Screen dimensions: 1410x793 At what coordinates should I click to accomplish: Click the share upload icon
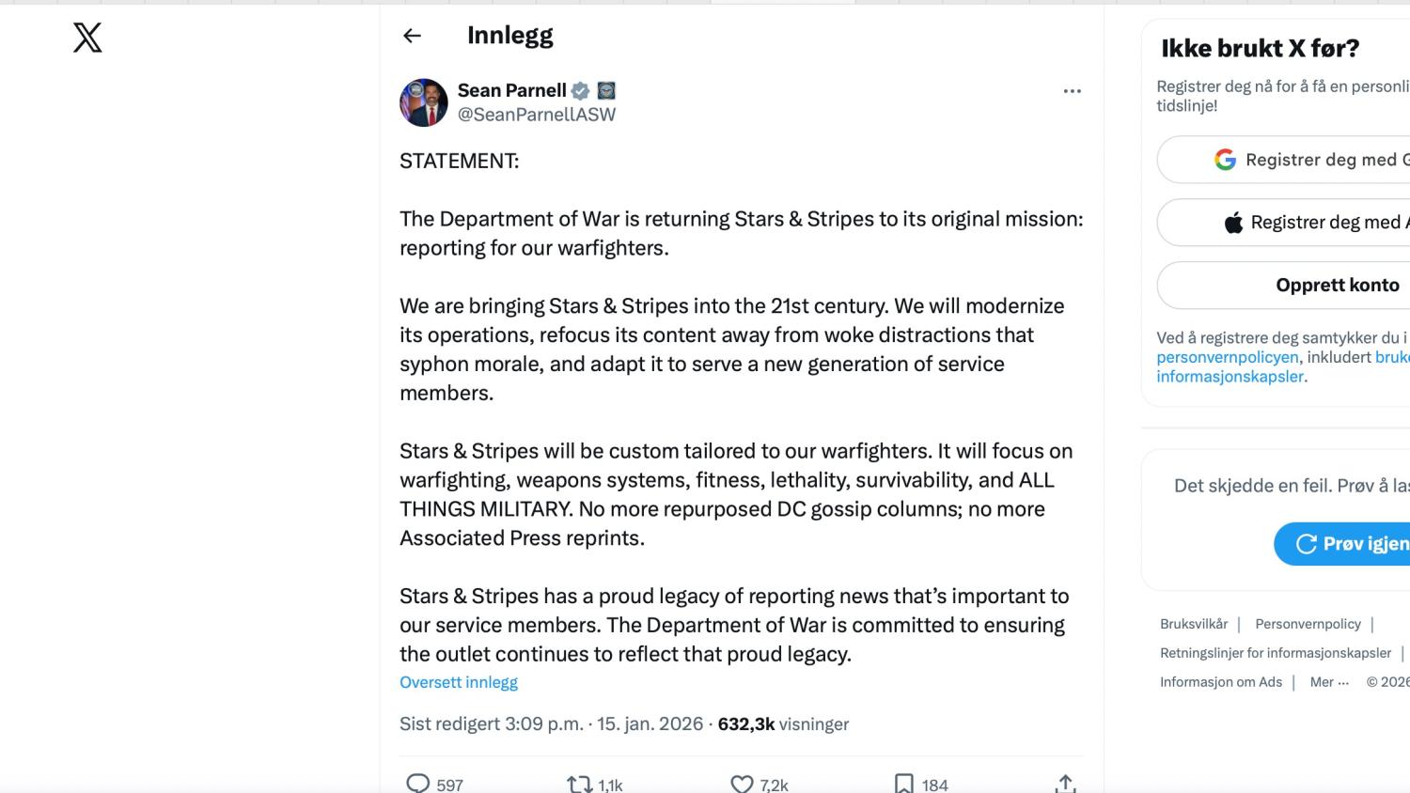pos(1065,784)
